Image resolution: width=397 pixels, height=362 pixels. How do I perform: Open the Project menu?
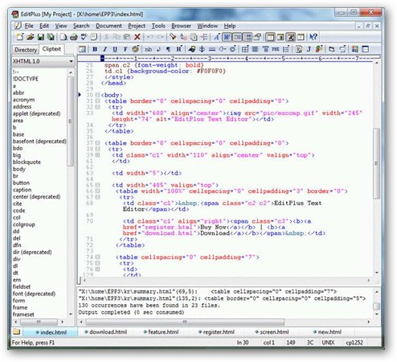coord(137,26)
